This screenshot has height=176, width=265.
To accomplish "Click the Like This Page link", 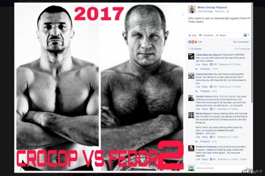I will coord(205,11).
